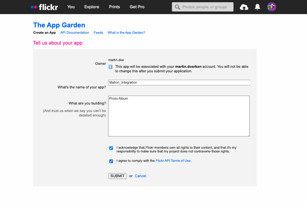Open the upload cloud icon
Image resolution: width=307 pixels, height=206 pixels.
tap(244, 7)
